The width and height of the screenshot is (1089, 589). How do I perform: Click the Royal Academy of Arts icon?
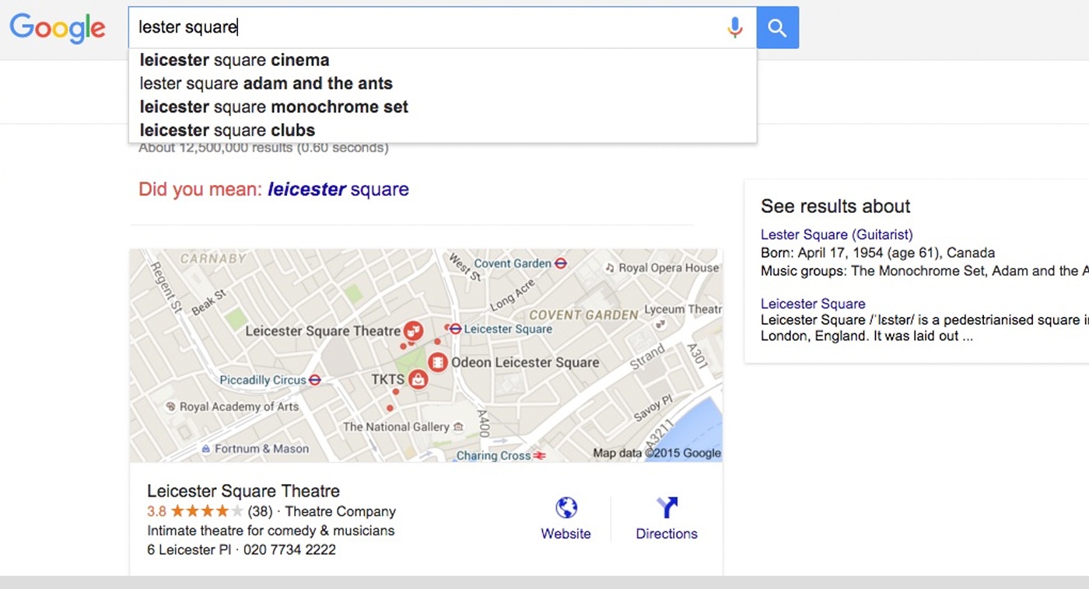point(171,406)
